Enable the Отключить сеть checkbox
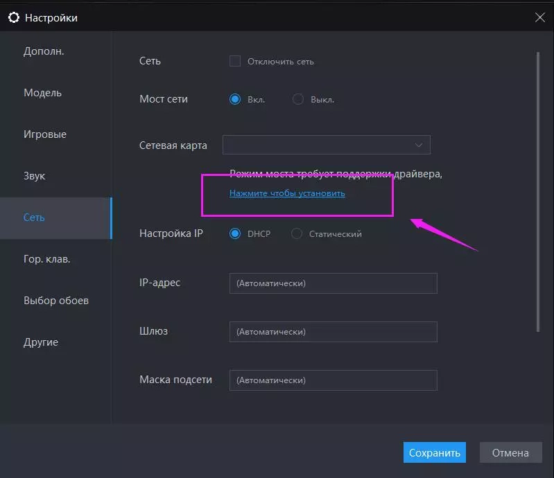Screen dimensions: 554x478 235,61
